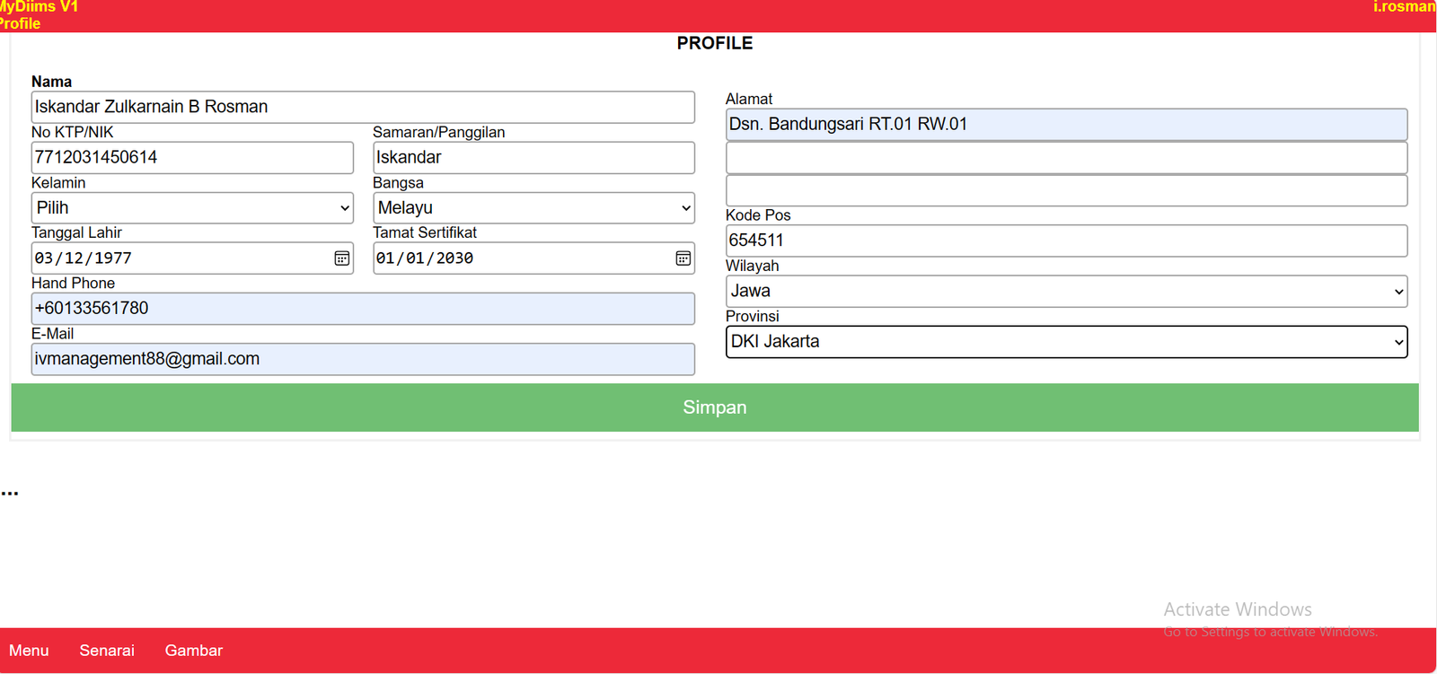Expand the Kelamin dropdown

pyautogui.click(x=192, y=208)
